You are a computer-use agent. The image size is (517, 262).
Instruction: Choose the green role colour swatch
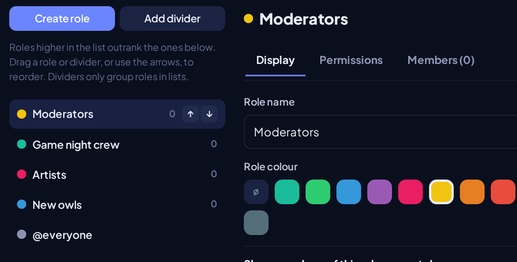[x=318, y=192]
